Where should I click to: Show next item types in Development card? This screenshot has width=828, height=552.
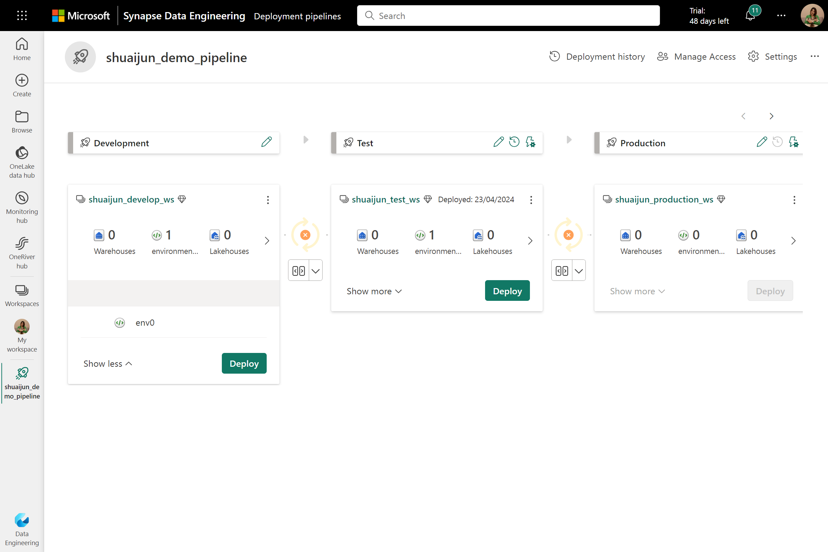267,241
